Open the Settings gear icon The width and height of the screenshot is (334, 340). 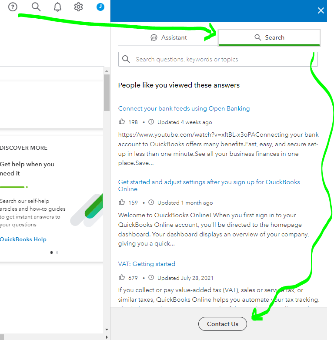(x=78, y=7)
